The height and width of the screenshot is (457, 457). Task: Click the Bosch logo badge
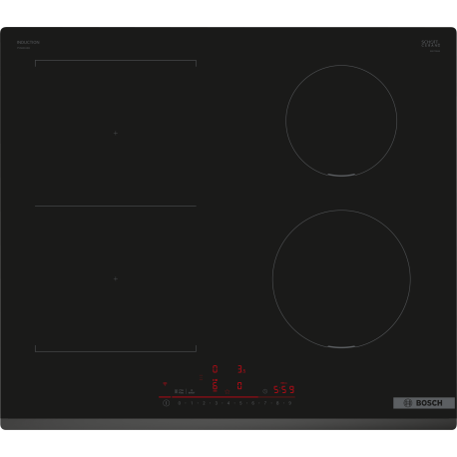pos(424,403)
